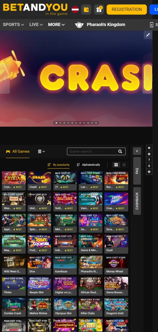Select the first banner carousel dot

[56, 123]
